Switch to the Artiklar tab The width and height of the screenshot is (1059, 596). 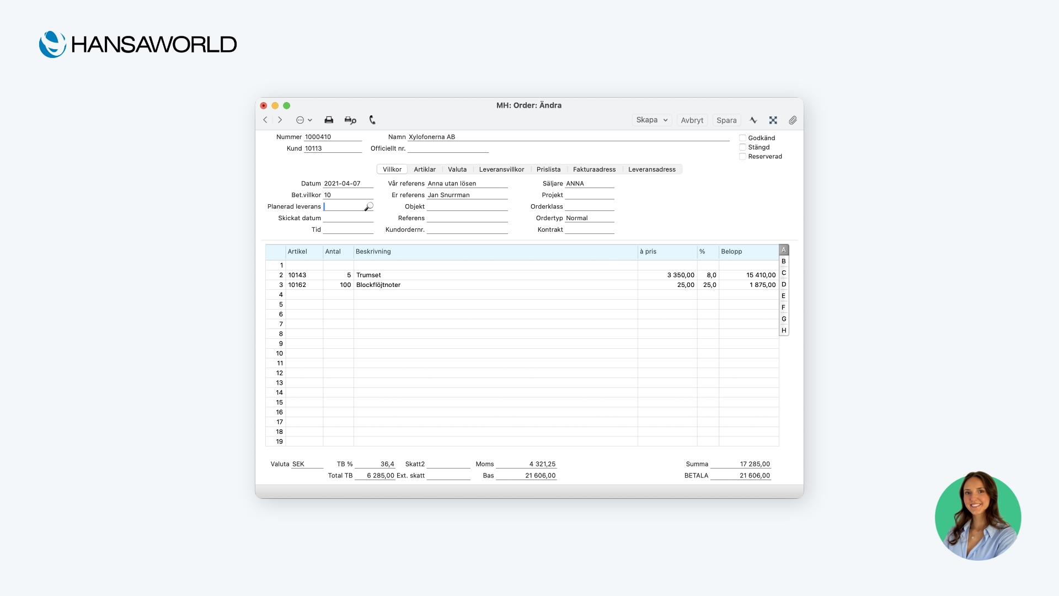(425, 169)
